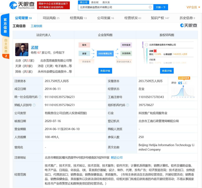Click 其他（共5家） region row
The height and width of the screenshot is (188, 202).
click(24, 72)
